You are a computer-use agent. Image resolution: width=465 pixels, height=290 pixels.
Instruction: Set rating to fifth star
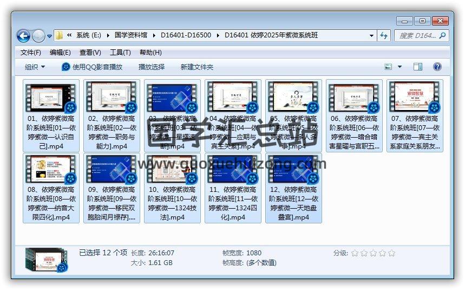pos(392,253)
